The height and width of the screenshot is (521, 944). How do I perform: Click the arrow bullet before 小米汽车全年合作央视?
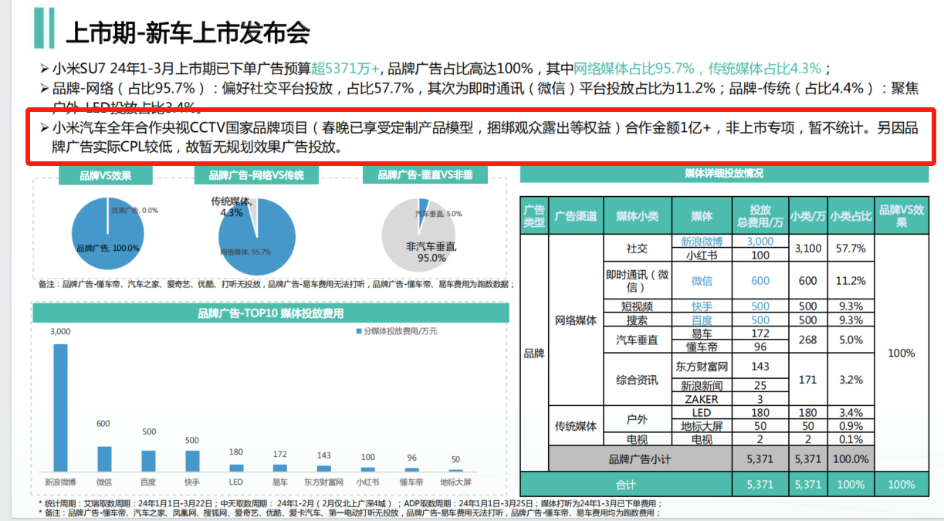[x=44, y=128]
